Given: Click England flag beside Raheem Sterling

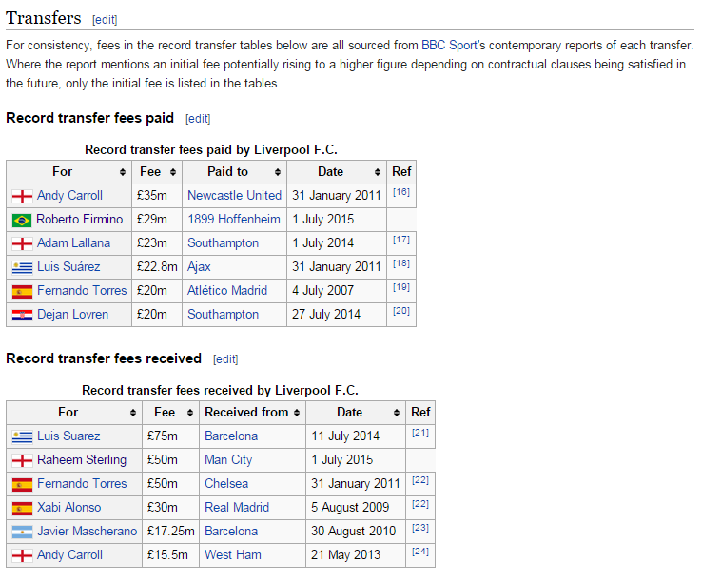Looking at the screenshot, I should [x=22, y=460].
